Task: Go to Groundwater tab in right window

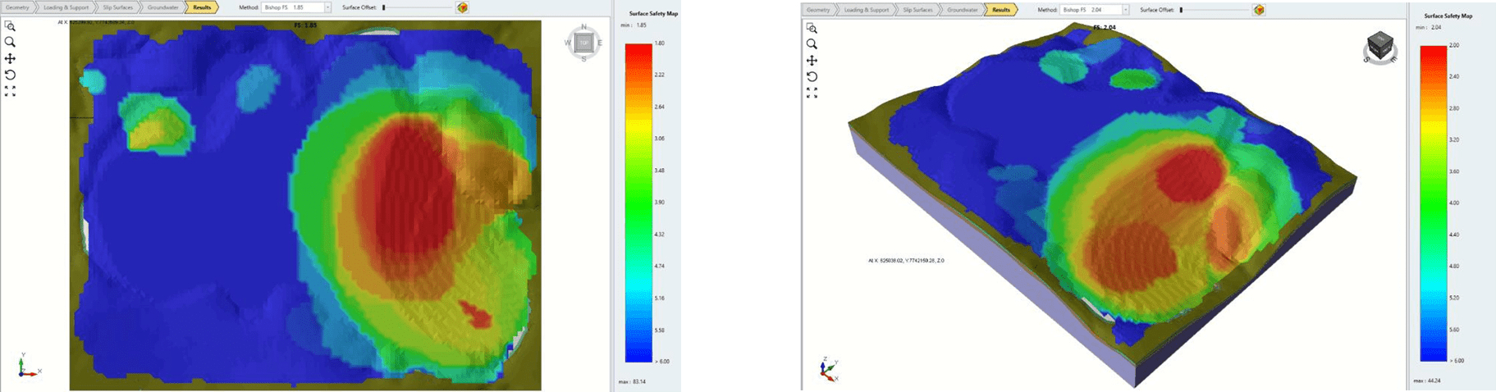Action: (x=962, y=10)
